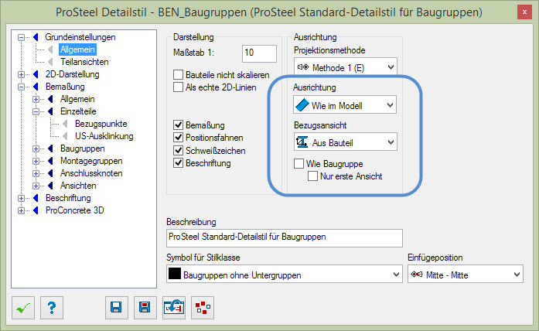This screenshot has width=539, height=331.
Task: Open the Ausrichtung Wie im Modell dropdown
Action: (345, 105)
